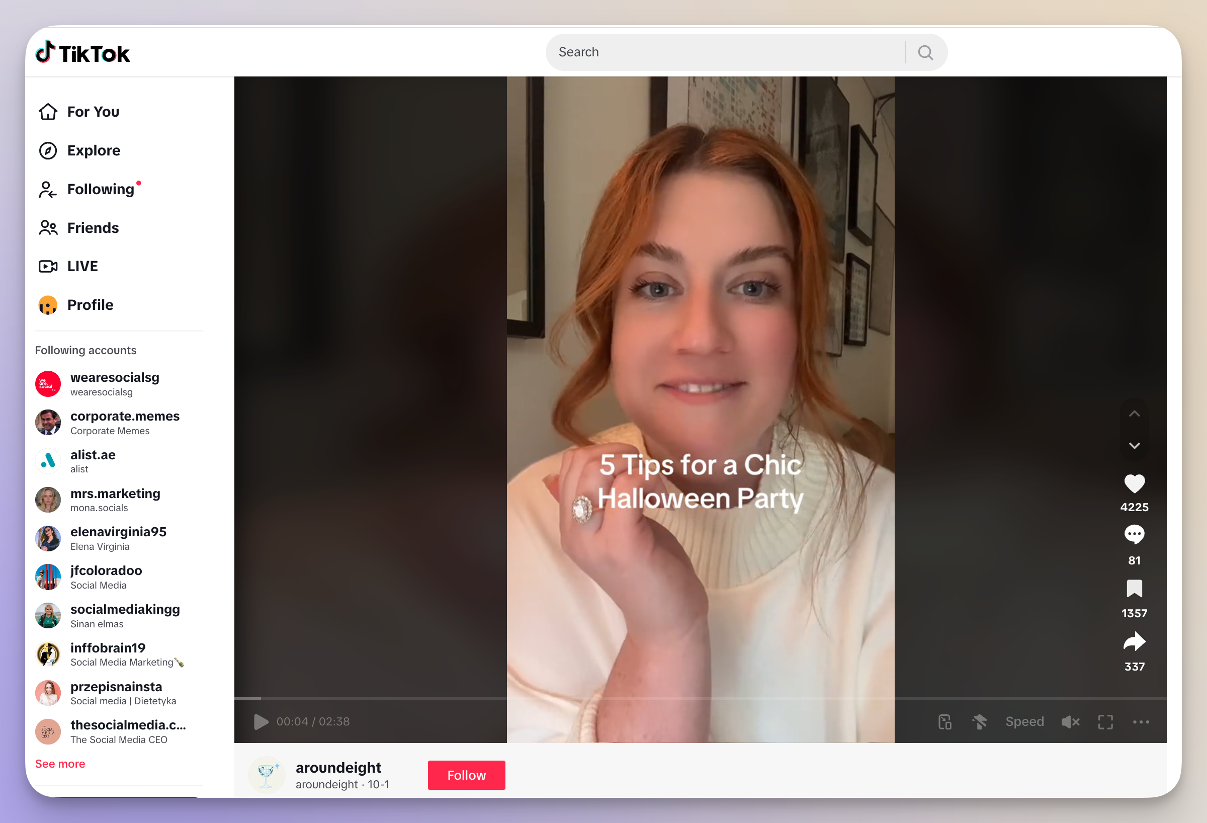Select the LIVE menu item in sidebar
This screenshot has height=823, width=1207.
tap(82, 267)
